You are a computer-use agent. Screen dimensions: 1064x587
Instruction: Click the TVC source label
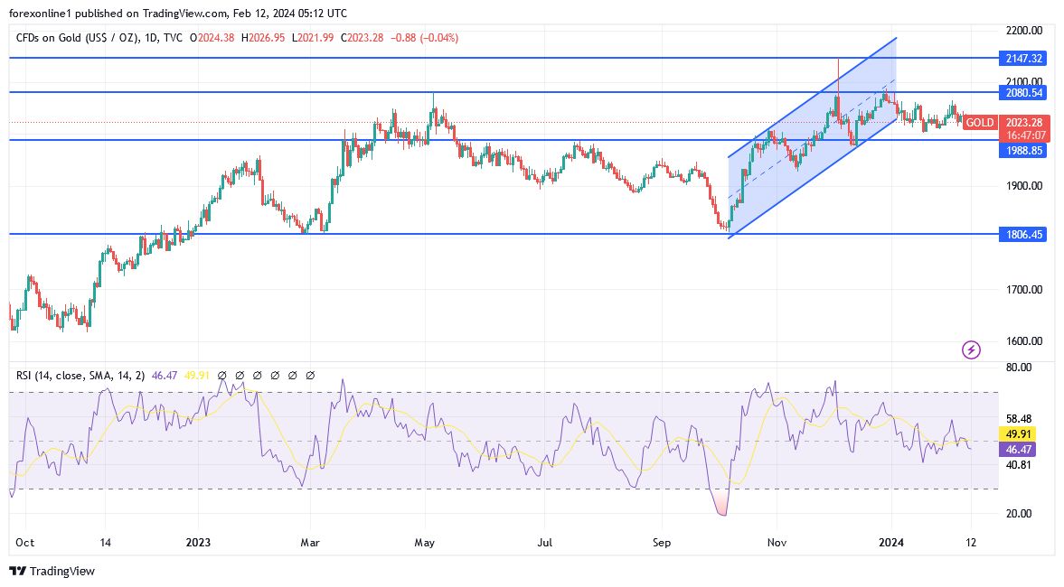tap(173, 38)
